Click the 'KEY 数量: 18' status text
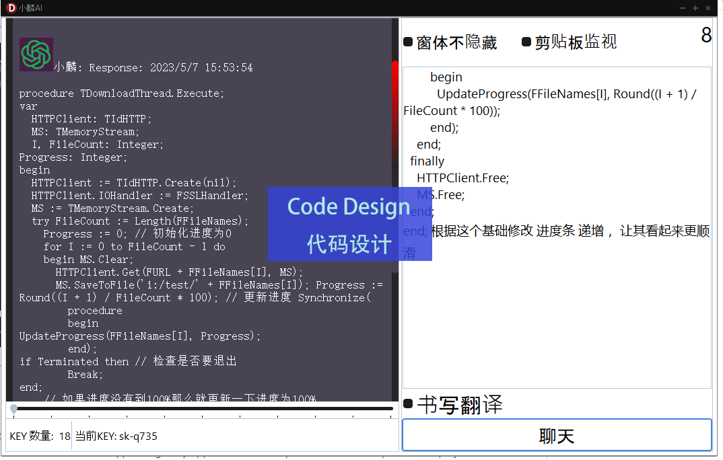 [40, 436]
